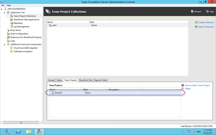Click the Refresh icon in header
Screen dimensions: 216x135
click(192, 11)
